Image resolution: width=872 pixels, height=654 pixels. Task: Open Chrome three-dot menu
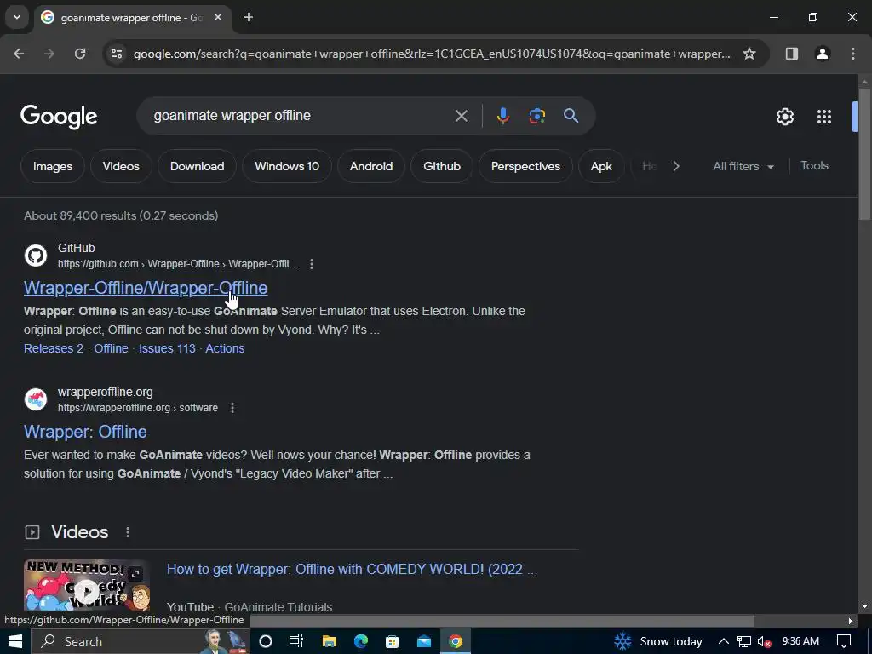point(853,54)
